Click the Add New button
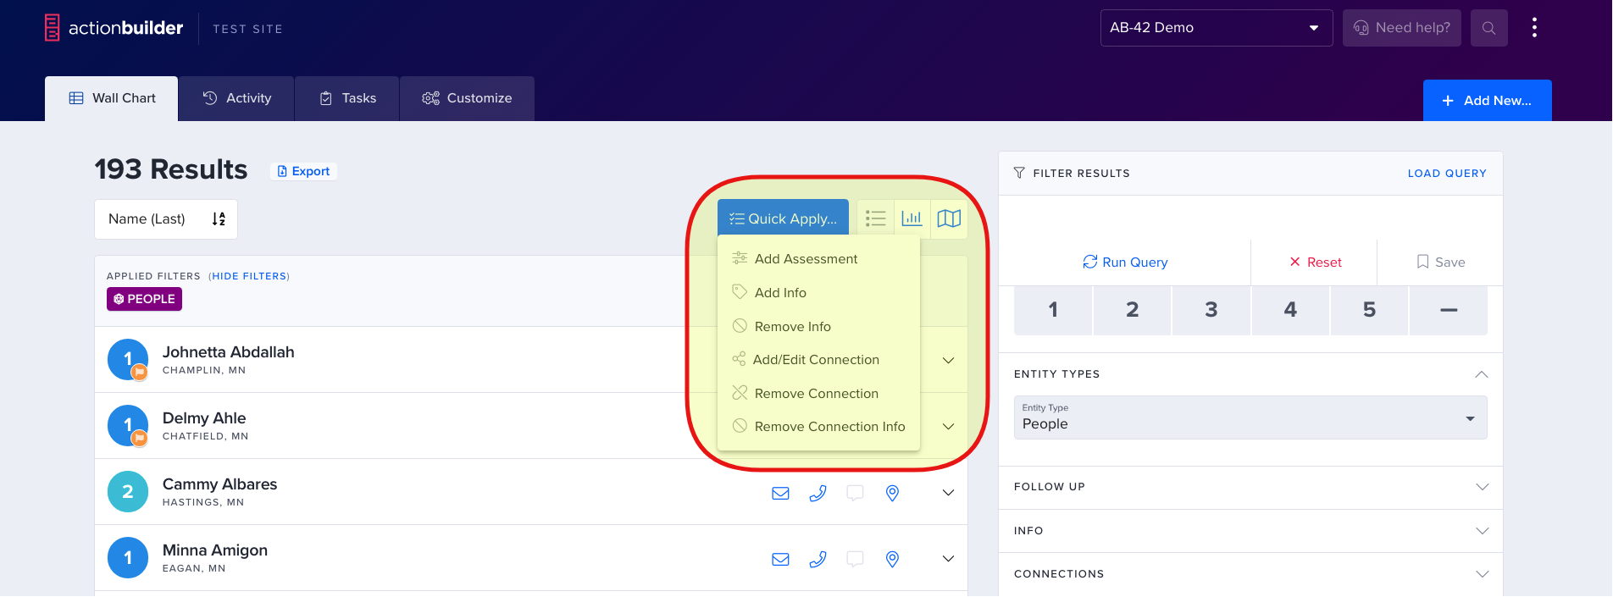This screenshot has height=597, width=1613. [x=1487, y=101]
